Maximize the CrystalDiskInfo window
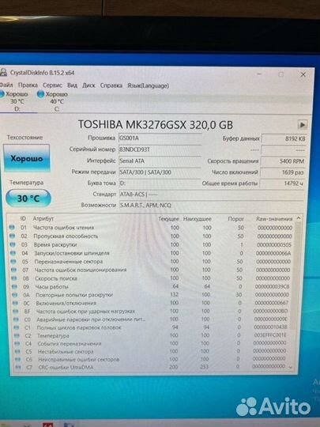Viewport: 320px width, 427px height. point(281,74)
